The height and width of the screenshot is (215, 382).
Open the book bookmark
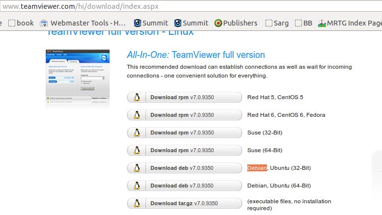point(21,23)
